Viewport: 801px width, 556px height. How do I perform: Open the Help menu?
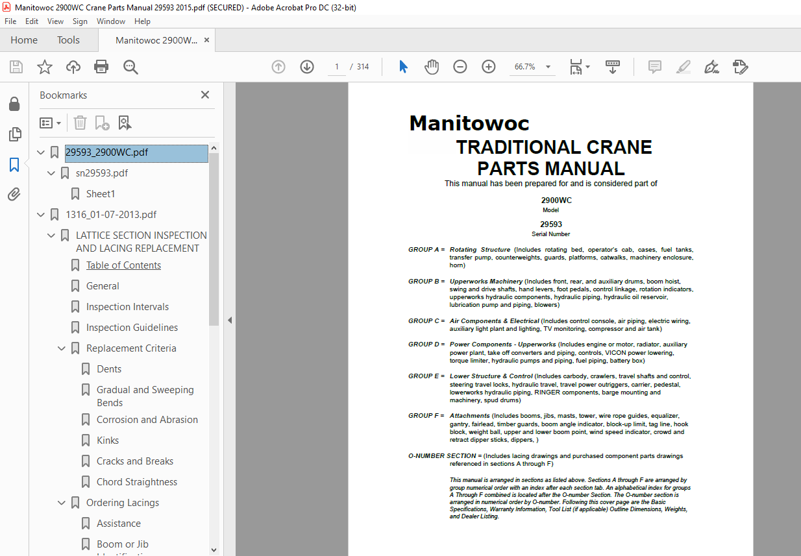coord(142,21)
